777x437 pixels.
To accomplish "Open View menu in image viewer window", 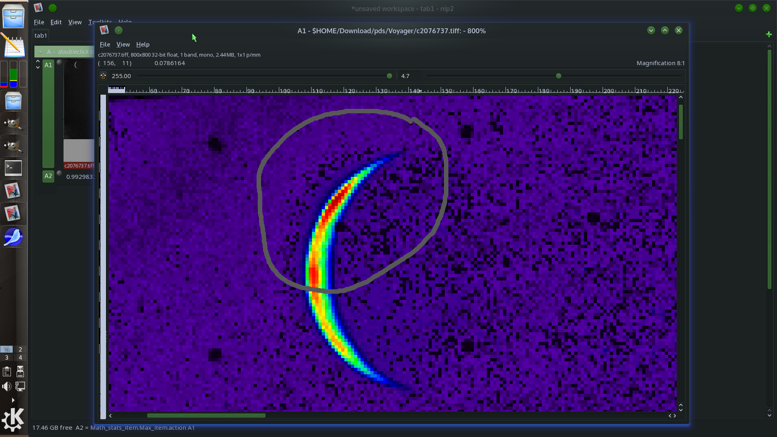I will click(123, 45).
